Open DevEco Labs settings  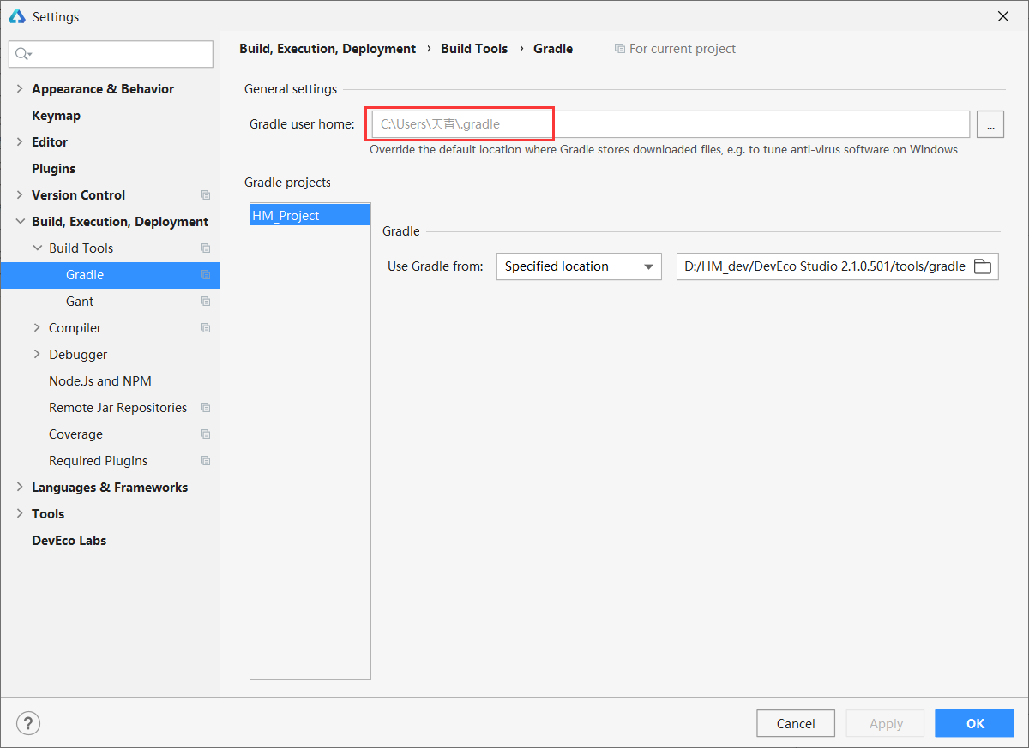(69, 541)
